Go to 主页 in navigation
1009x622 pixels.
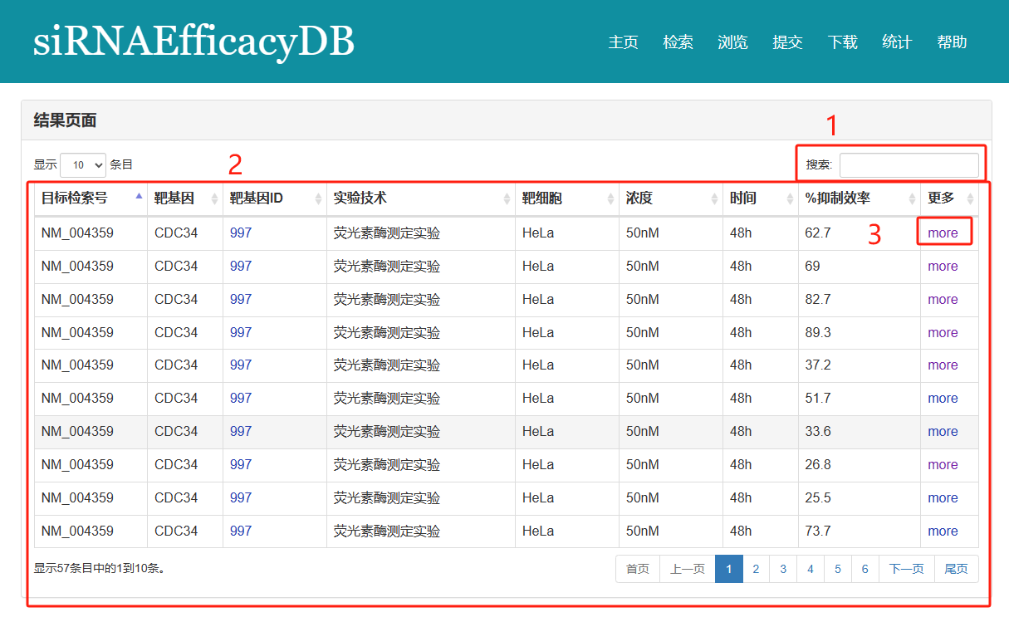(x=623, y=42)
